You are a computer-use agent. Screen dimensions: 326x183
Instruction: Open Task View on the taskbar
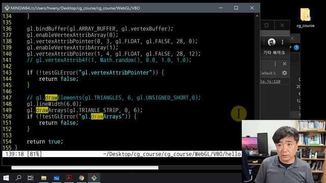tap(31, 178)
